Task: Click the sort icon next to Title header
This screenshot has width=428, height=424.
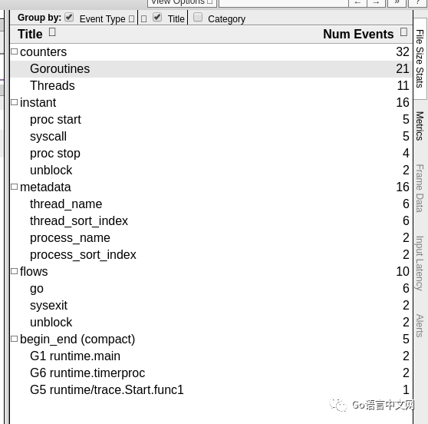Action: point(52,32)
